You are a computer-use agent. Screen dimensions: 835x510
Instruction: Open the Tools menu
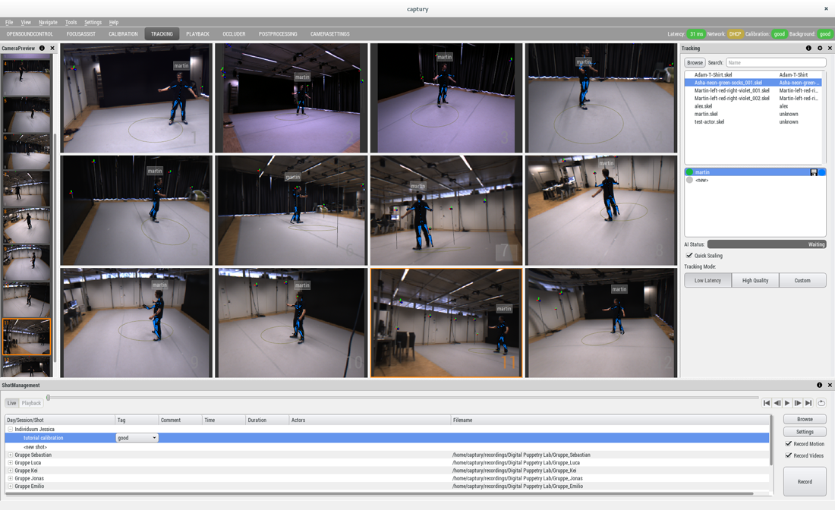(71, 23)
